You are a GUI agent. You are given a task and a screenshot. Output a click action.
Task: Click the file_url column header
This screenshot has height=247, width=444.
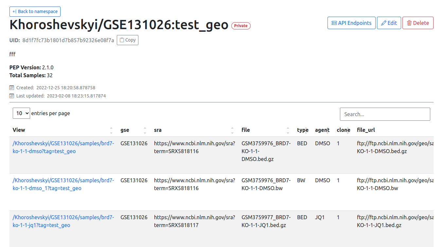[x=366, y=130]
